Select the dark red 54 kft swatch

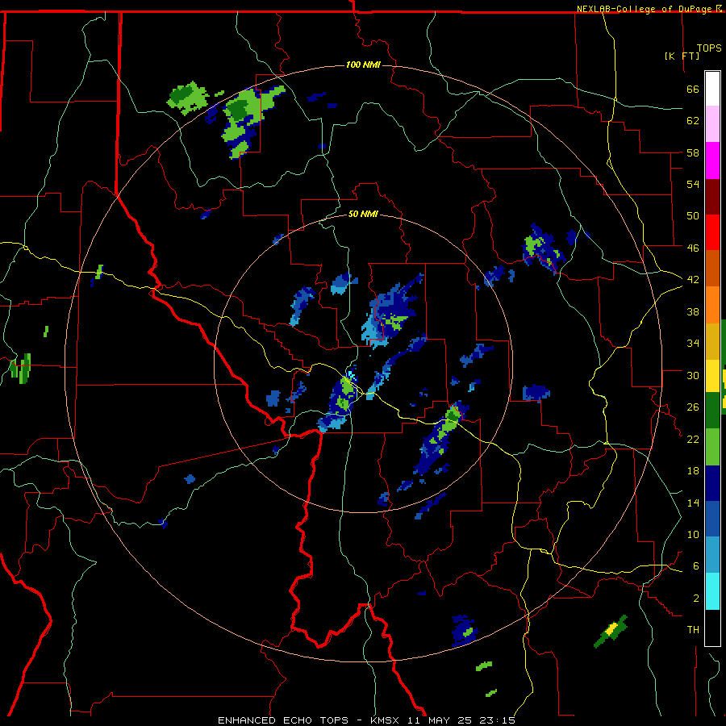(712, 197)
